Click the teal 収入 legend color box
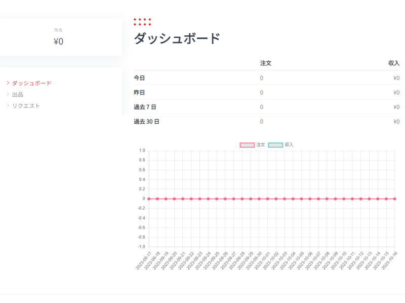 [275, 145]
